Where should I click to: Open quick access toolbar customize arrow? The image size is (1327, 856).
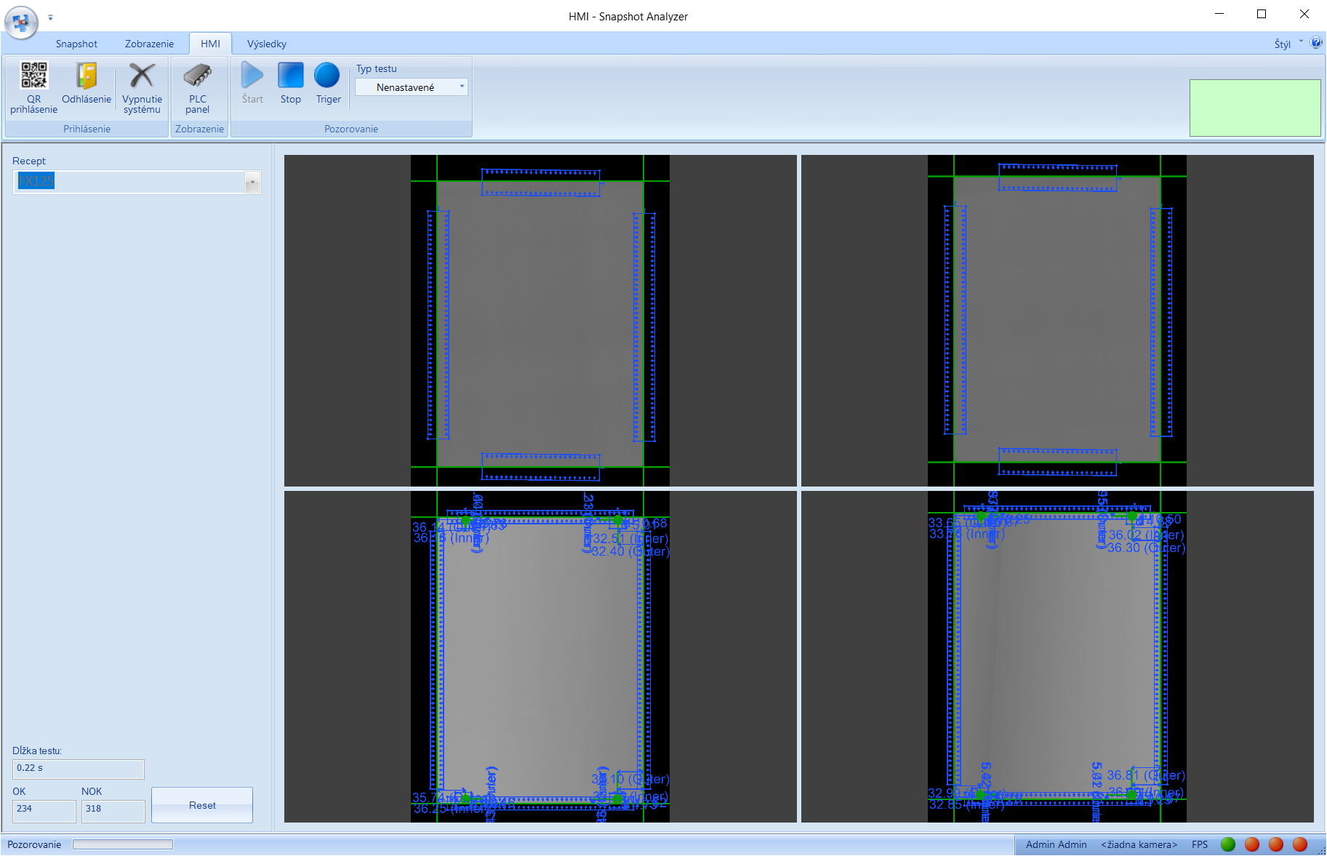point(50,17)
